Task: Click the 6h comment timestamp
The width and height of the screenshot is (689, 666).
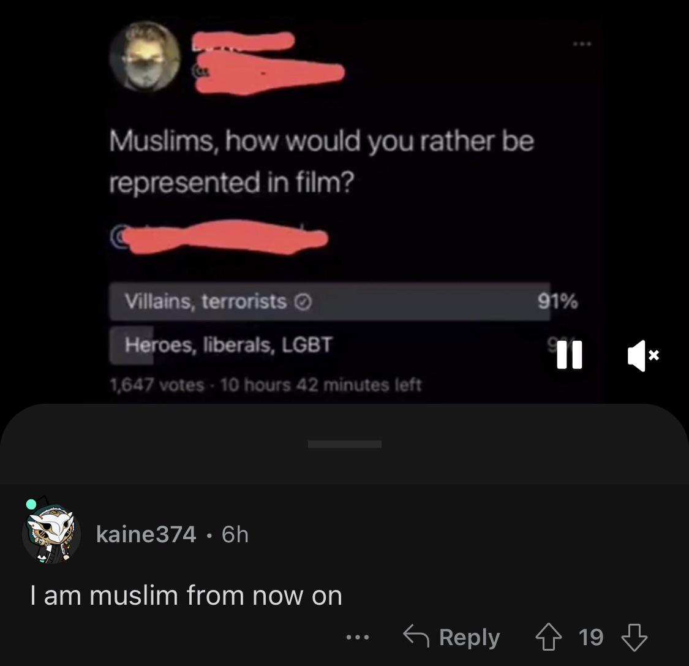Action: (x=235, y=534)
